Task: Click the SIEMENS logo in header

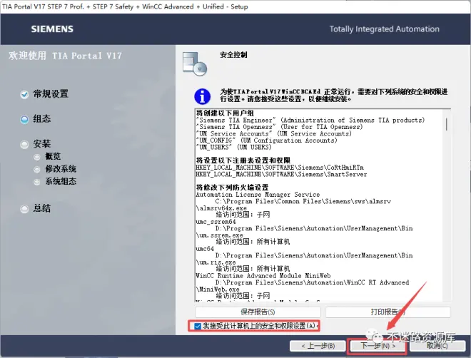Action: [x=52, y=29]
